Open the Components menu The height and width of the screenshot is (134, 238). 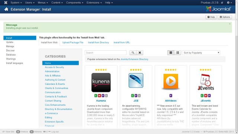click(74, 3)
